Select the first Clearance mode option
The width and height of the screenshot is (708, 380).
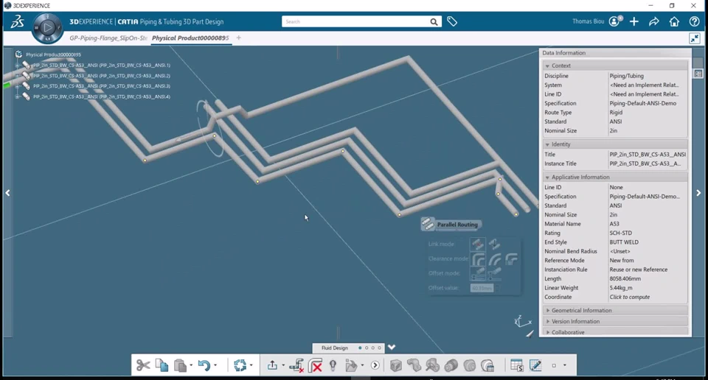pyautogui.click(x=478, y=259)
